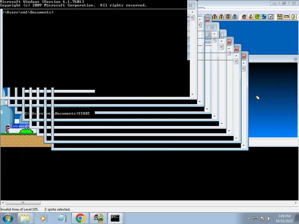Show hidden system tray icons

pyautogui.click(x=248, y=218)
